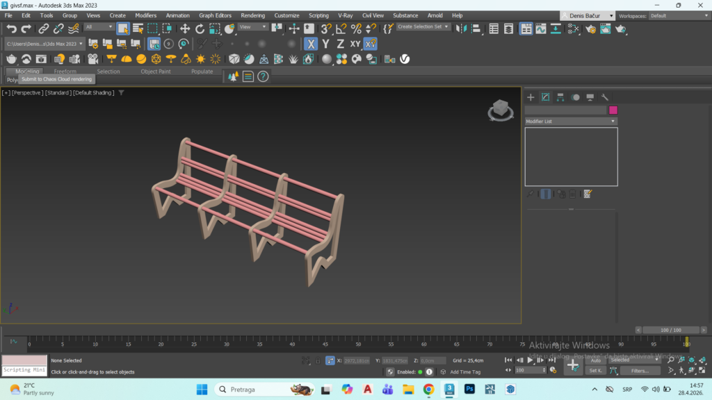Screen dimensions: 712x400
Task: Select the Move tool in main toolbar
Action: (184, 28)
